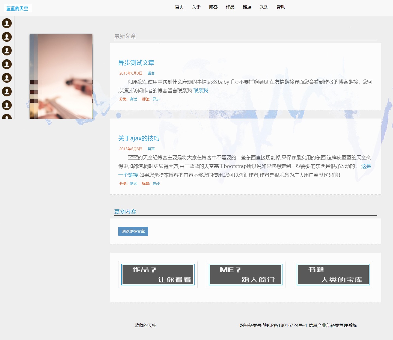Click the ME？路人简介 banner image
This screenshot has width=393, height=340.
coord(245,274)
